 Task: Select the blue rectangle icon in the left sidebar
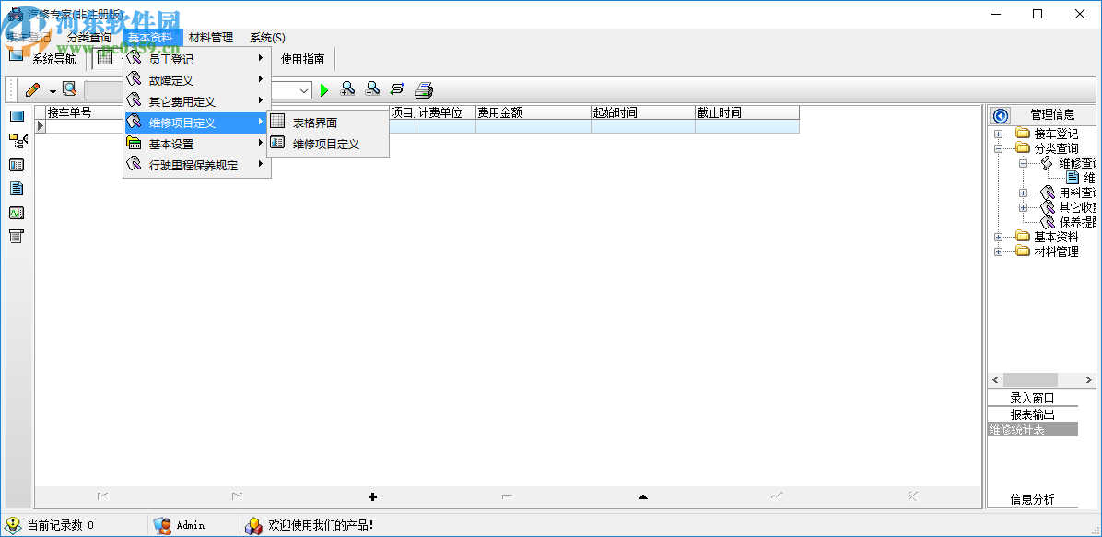pyautogui.click(x=15, y=116)
